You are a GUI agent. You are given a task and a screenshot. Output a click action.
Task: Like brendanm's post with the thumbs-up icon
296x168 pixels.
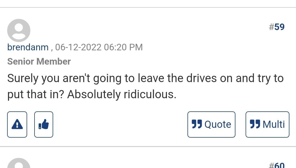[x=44, y=124]
